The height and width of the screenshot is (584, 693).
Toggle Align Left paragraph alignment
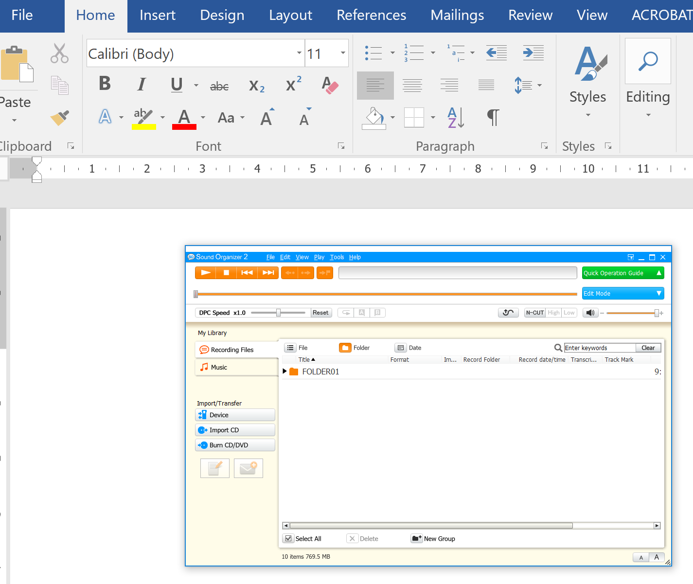(375, 86)
